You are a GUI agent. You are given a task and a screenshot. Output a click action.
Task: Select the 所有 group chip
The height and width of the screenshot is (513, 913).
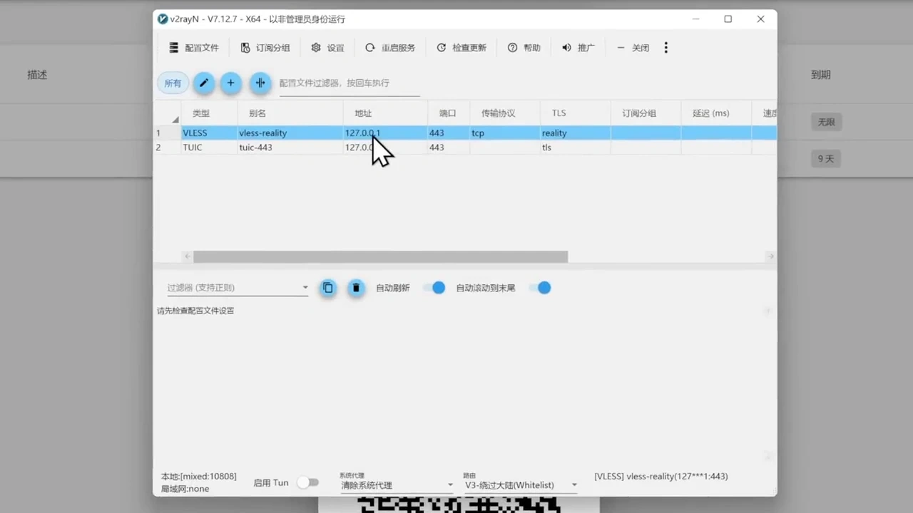pos(173,83)
